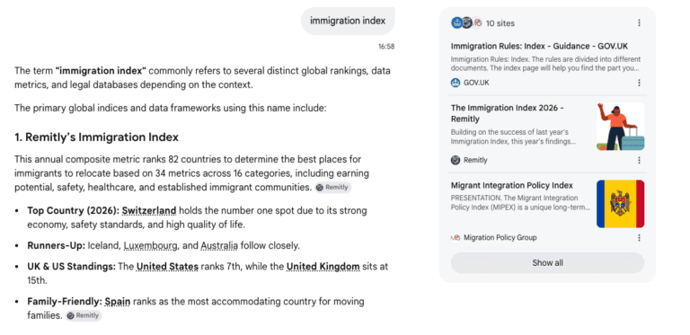Open more options for Migration Policy Group result
690x335 pixels.
639,237
